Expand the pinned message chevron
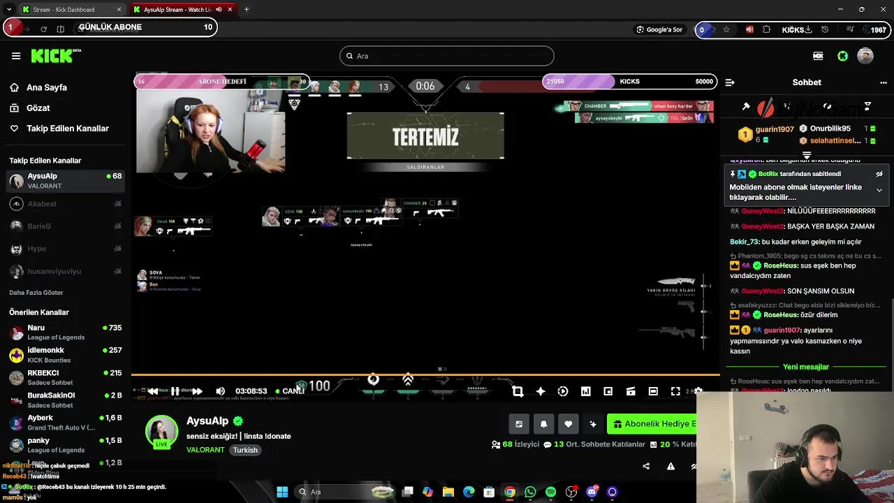Image resolution: width=894 pixels, height=503 pixels. [879, 190]
